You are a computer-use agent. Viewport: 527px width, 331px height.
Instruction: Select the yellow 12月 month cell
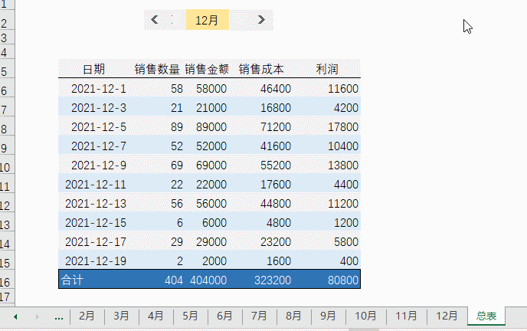(208, 20)
